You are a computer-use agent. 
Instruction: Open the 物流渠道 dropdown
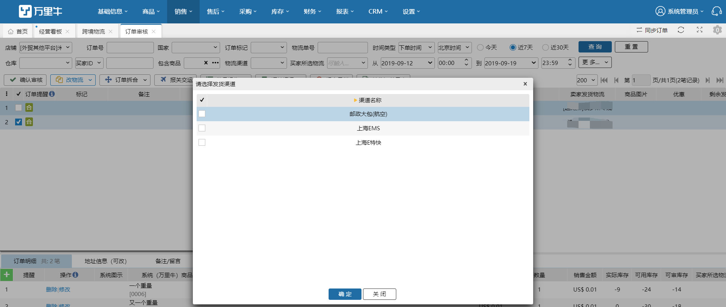269,63
